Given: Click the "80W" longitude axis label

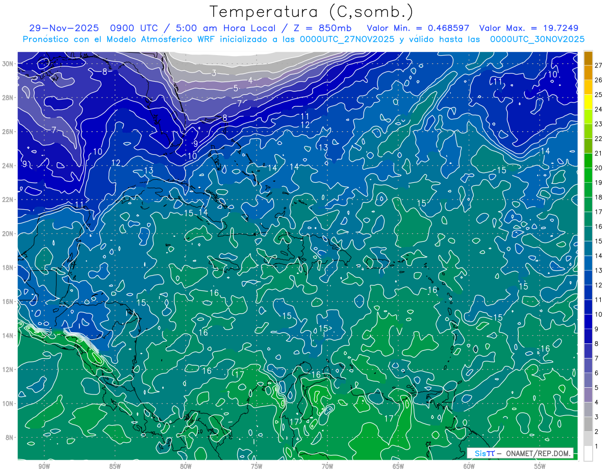Looking at the screenshot, I should pos(186,466).
